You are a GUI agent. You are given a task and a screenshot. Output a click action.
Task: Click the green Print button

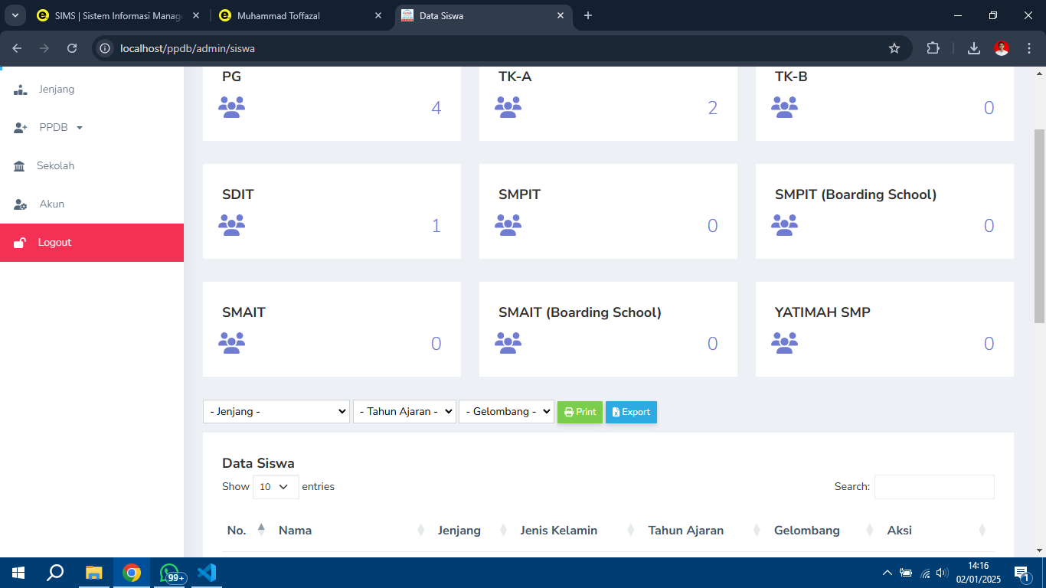pos(580,412)
